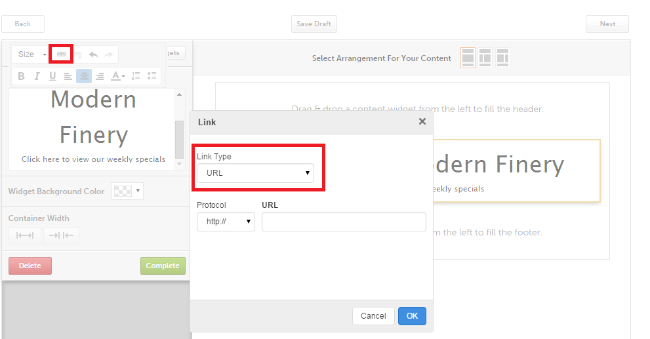Choose the three-column arrangement layout
Image resolution: width=650 pixels, height=339 pixels.
point(502,58)
